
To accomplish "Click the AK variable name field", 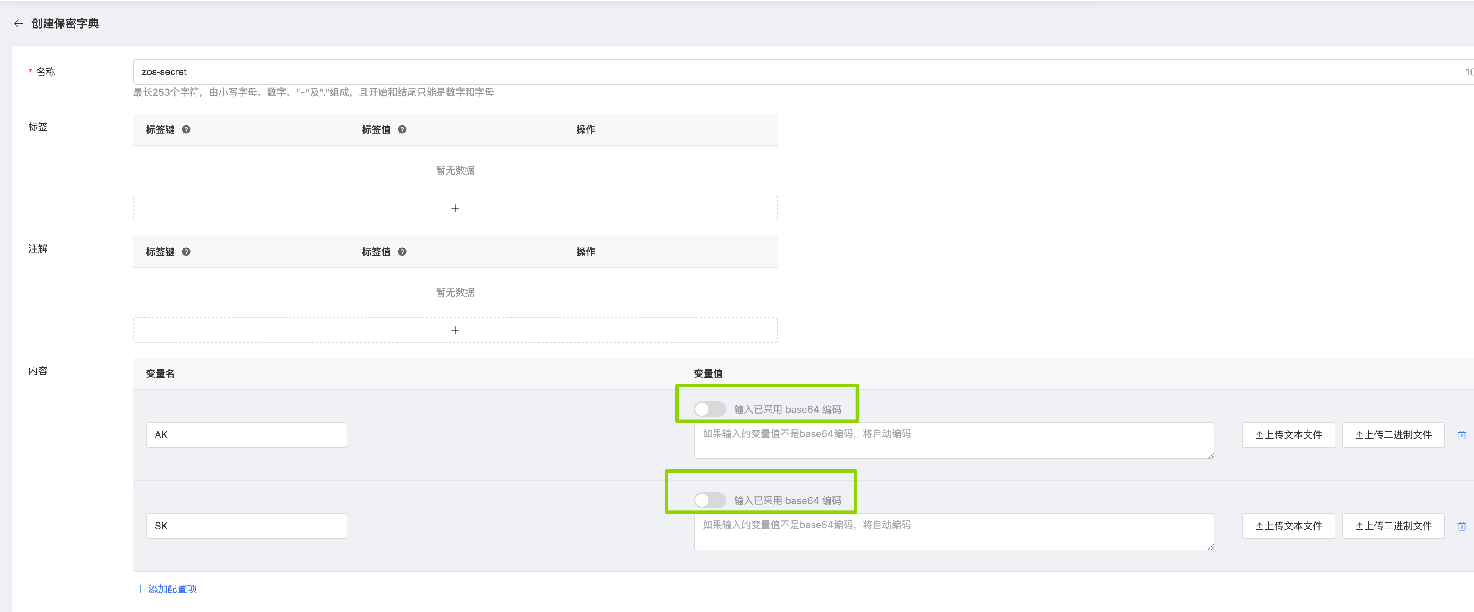I will [x=246, y=435].
